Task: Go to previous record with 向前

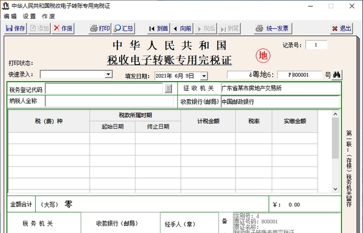Action: [x=183, y=28]
